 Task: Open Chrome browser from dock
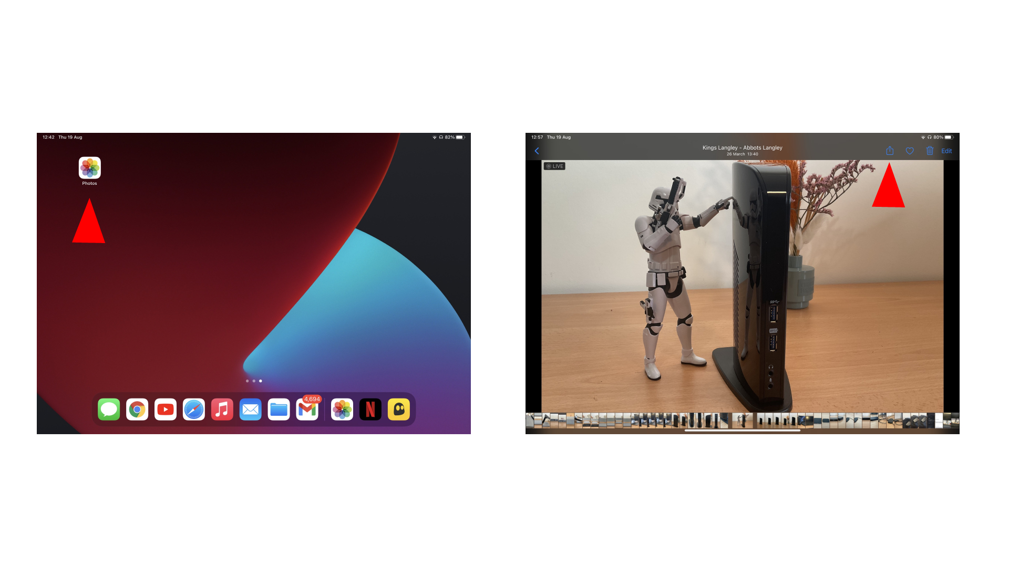point(137,409)
